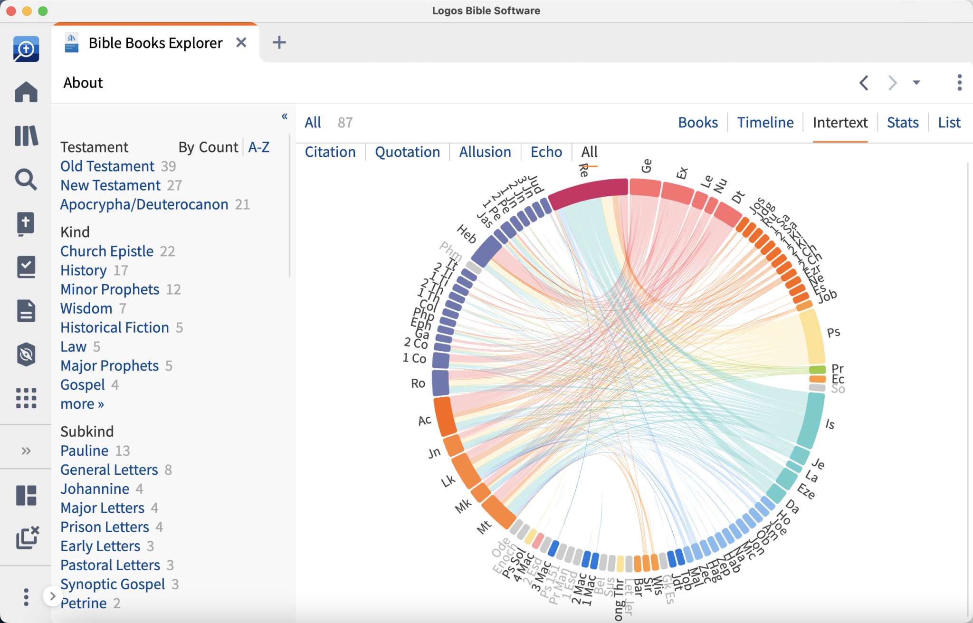973x623 pixels.
Task: Click the Psalms yellow chord segment
Action: click(813, 337)
